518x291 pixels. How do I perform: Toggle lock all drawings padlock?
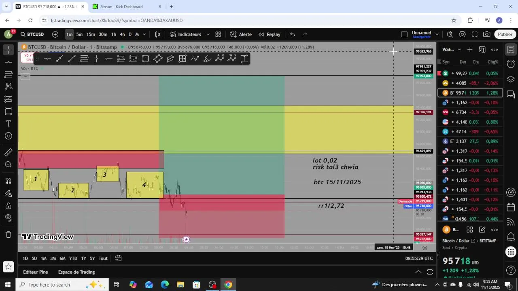(x=8, y=206)
